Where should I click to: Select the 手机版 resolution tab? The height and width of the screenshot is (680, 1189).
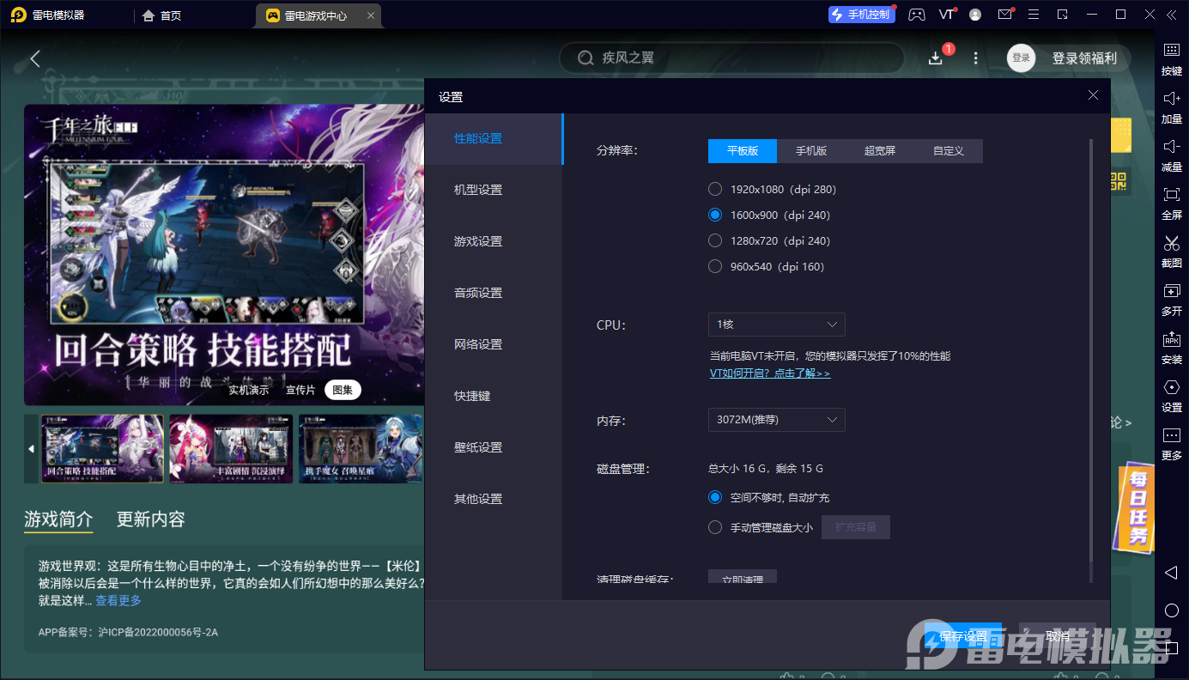[x=810, y=151]
